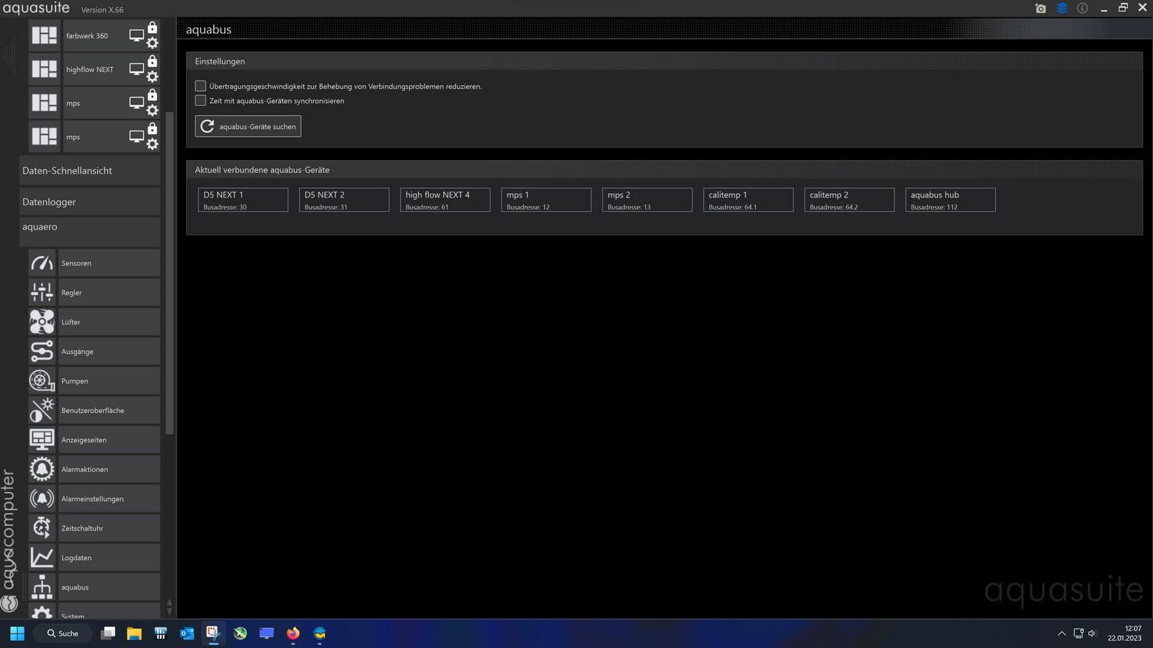Open the Anzeigeseiten display icon
The height and width of the screenshot is (648, 1153).
[42, 440]
